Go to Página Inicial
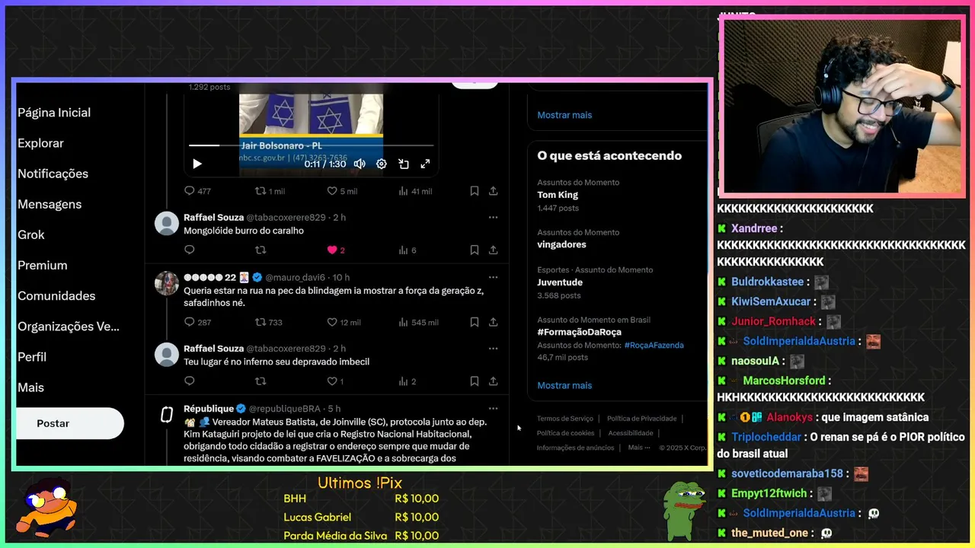The height and width of the screenshot is (548, 975). coord(54,113)
